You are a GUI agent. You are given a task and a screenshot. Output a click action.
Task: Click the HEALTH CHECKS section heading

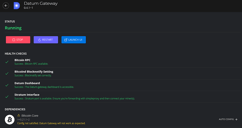click(15, 54)
